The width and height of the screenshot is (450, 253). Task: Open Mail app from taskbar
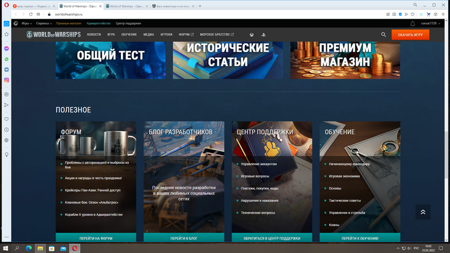point(63,248)
